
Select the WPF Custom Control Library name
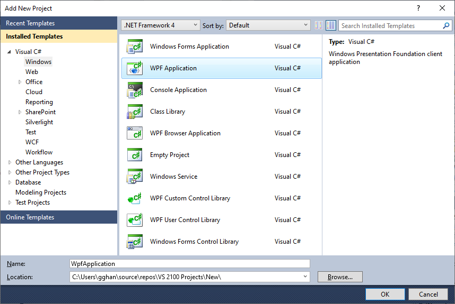point(190,198)
